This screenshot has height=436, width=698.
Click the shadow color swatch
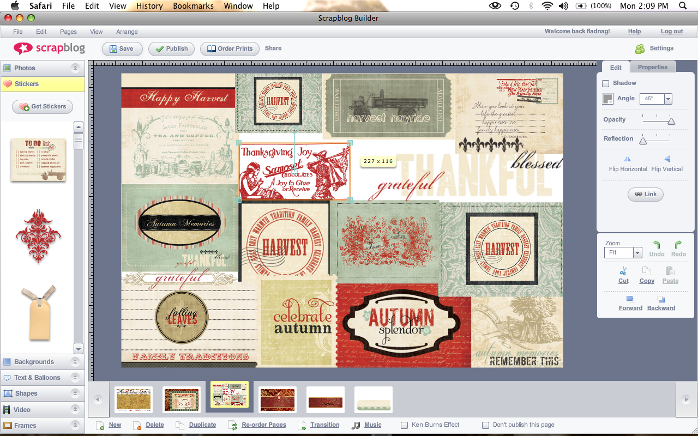(607, 99)
